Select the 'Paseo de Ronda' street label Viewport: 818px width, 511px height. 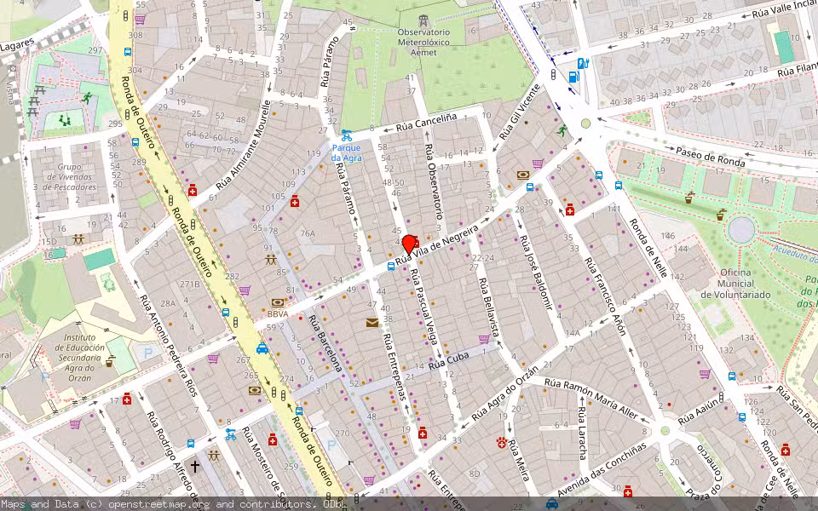click(x=711, y=157)
